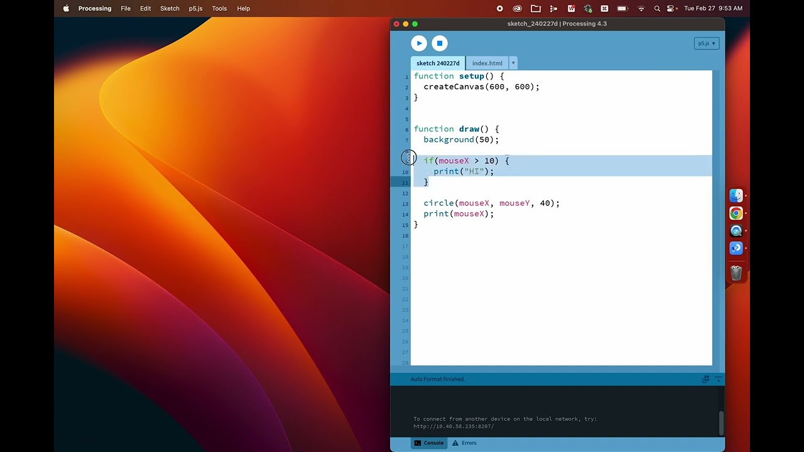
Task: Click line number 16 in the gutter
Action: point(405,236)
